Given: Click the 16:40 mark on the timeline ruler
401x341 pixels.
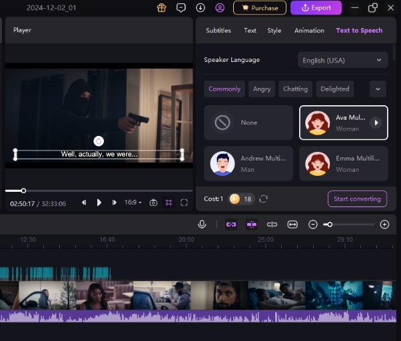Looking at the screenshot, I should point(107,240).
